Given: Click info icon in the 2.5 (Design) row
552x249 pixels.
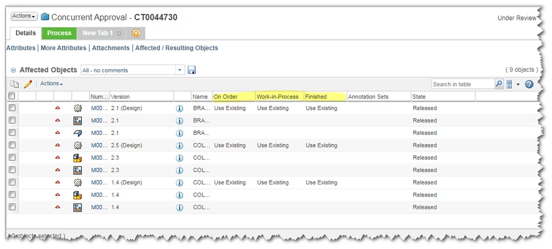Looking at the screenshot, I should click(x=180, y=146).
